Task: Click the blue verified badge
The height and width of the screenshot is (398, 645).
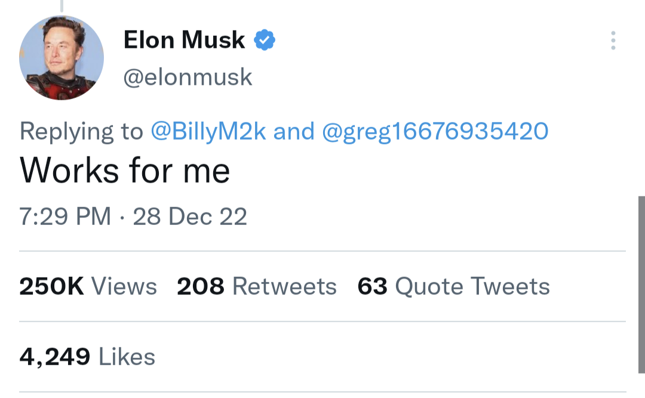Action: [x=265, y=40]
